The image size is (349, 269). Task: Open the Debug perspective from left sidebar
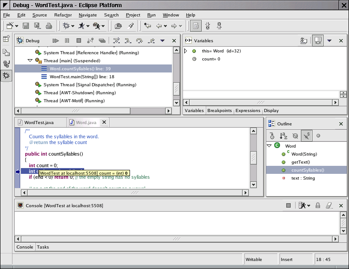6,76
